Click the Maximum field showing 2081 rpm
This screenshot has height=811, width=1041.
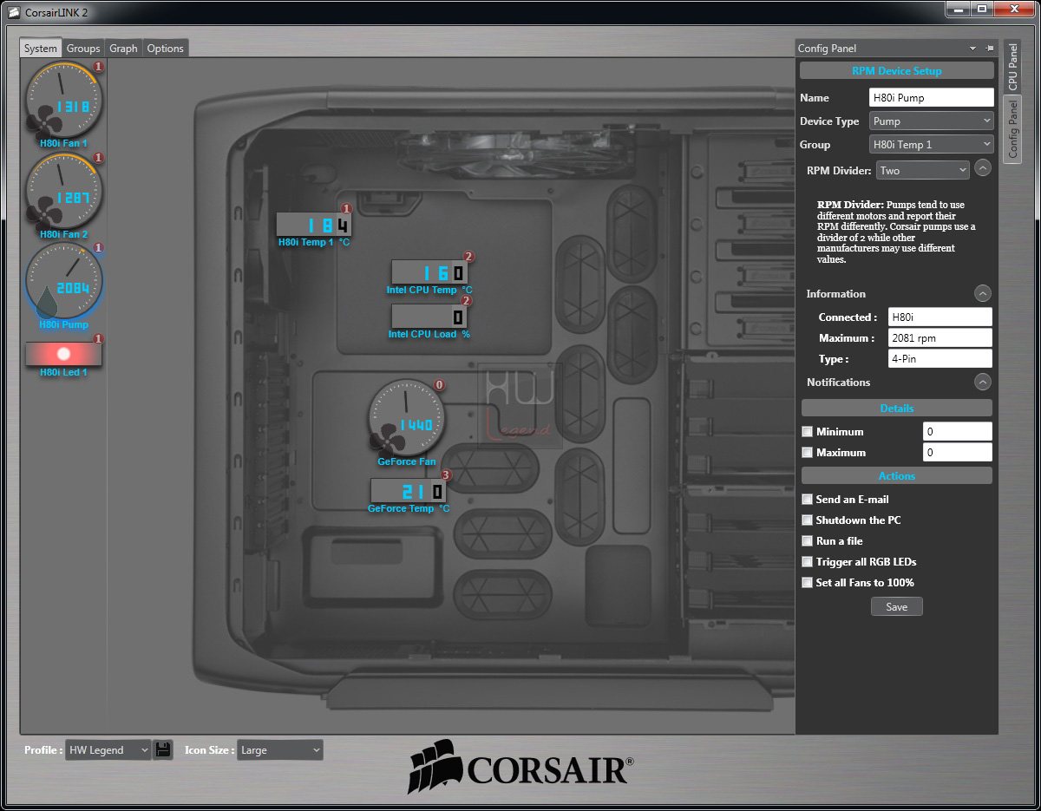(940, 337)
